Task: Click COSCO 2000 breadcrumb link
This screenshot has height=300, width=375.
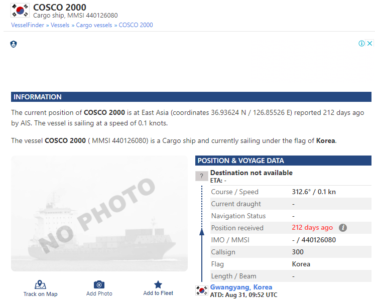Action: click(x=136, y=25)
